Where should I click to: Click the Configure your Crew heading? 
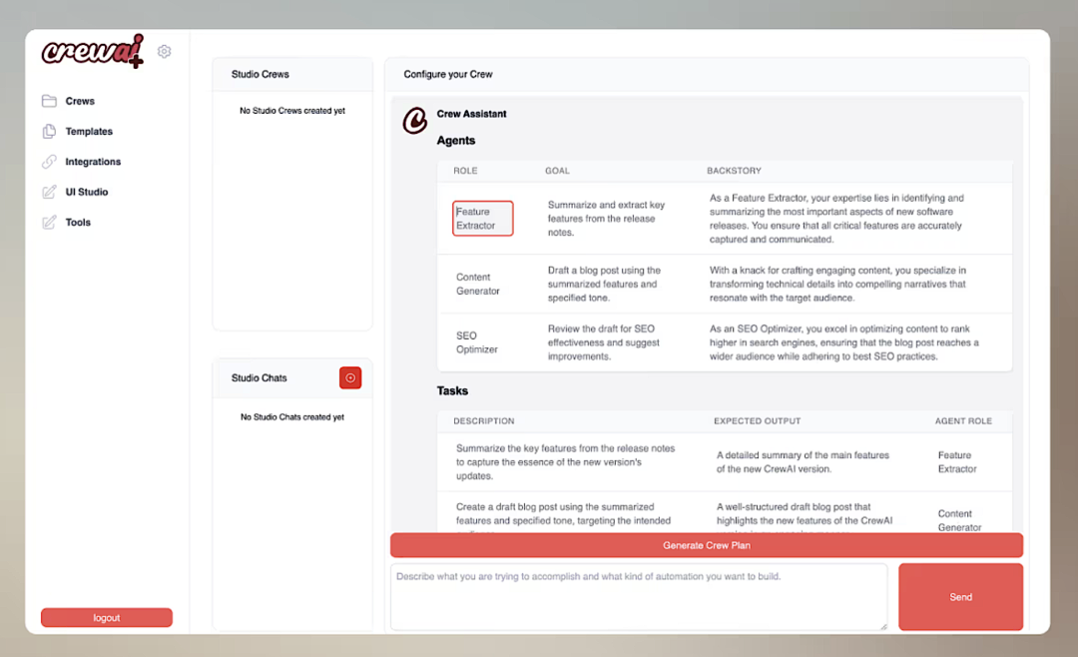448,74
